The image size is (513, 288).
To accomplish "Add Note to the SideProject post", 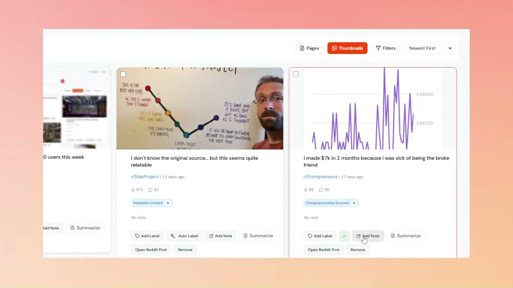I will (x=220, y=236).
